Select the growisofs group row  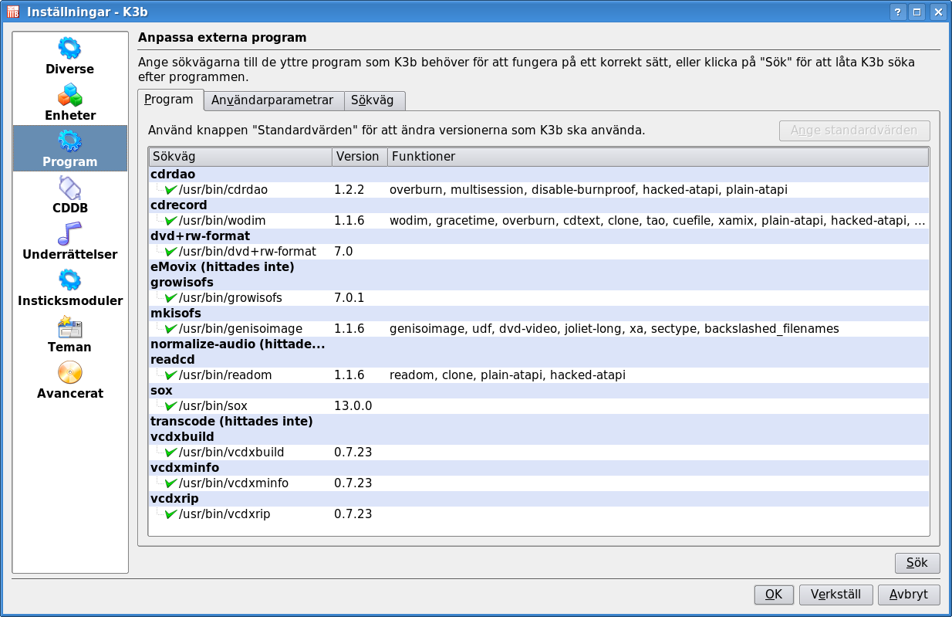coord(538,282)
